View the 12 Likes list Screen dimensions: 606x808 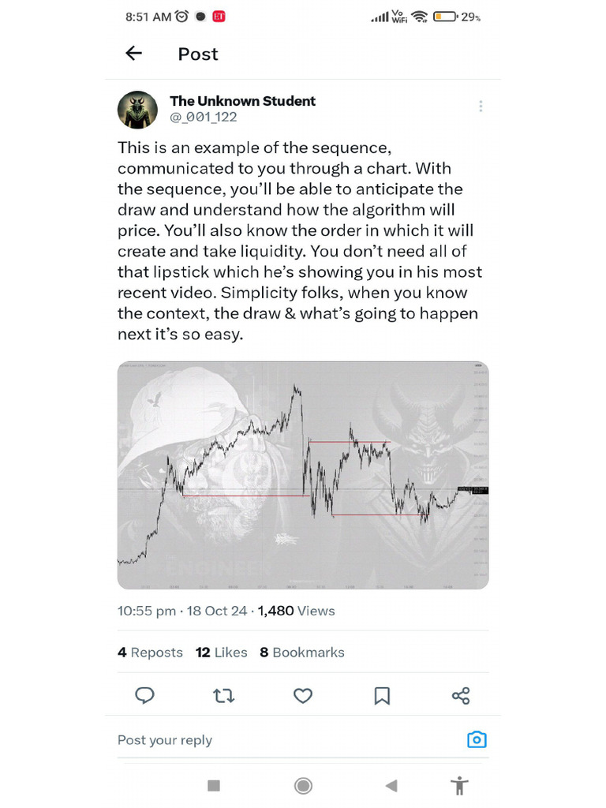coord(222,653)
